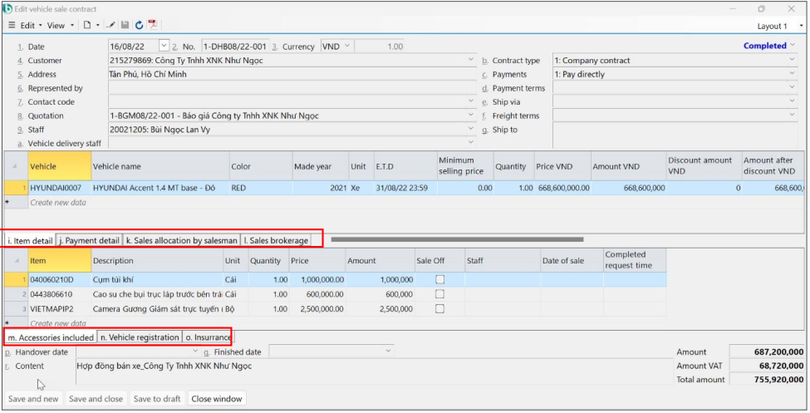The height and width of the screenshot is (413, 810).
Task: Expand the Contract type dropdown
Action: click(792, 61)
